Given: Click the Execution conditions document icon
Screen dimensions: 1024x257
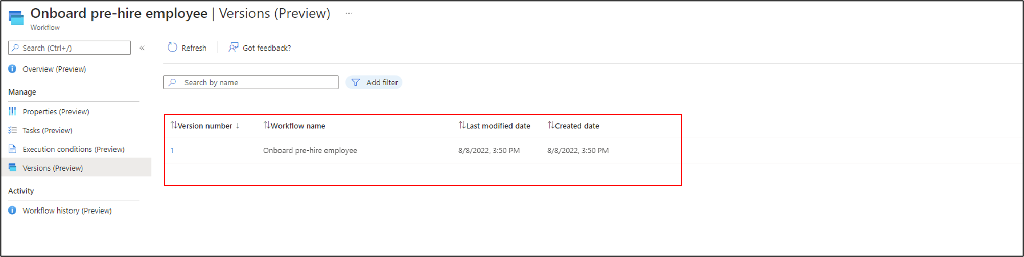Looking at the screenshot, I should (12, 149).
